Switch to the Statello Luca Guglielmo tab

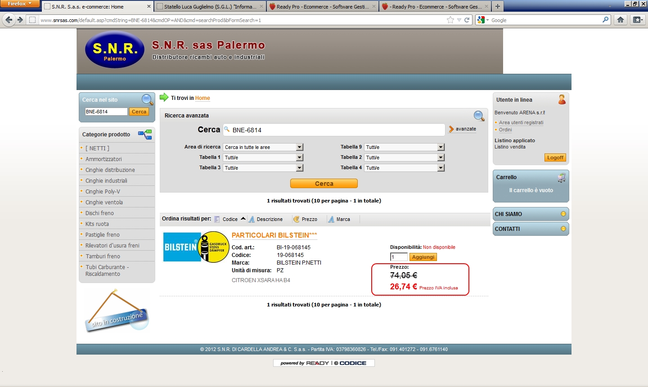pos(210,7)
